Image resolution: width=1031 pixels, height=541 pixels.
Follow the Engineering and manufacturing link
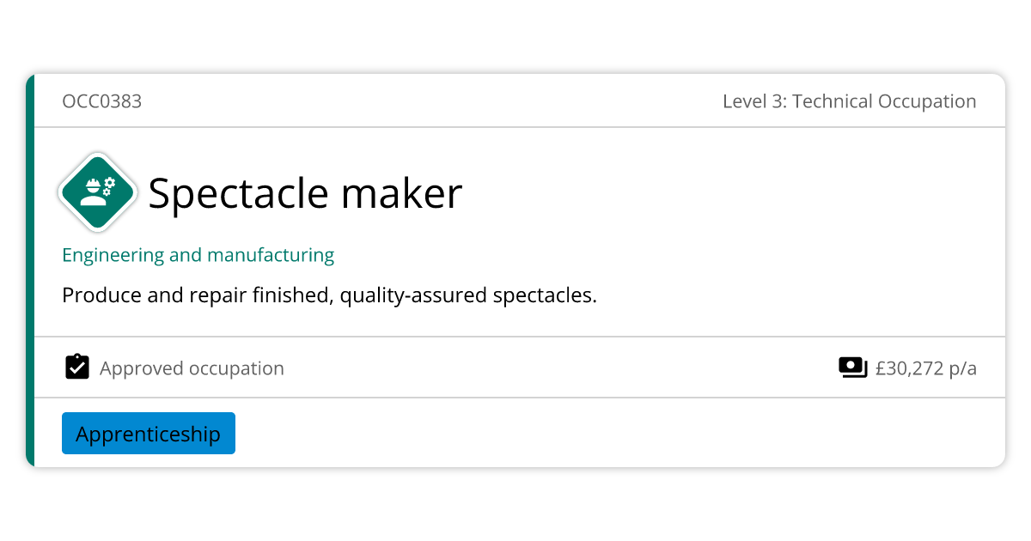click(198, 255)
